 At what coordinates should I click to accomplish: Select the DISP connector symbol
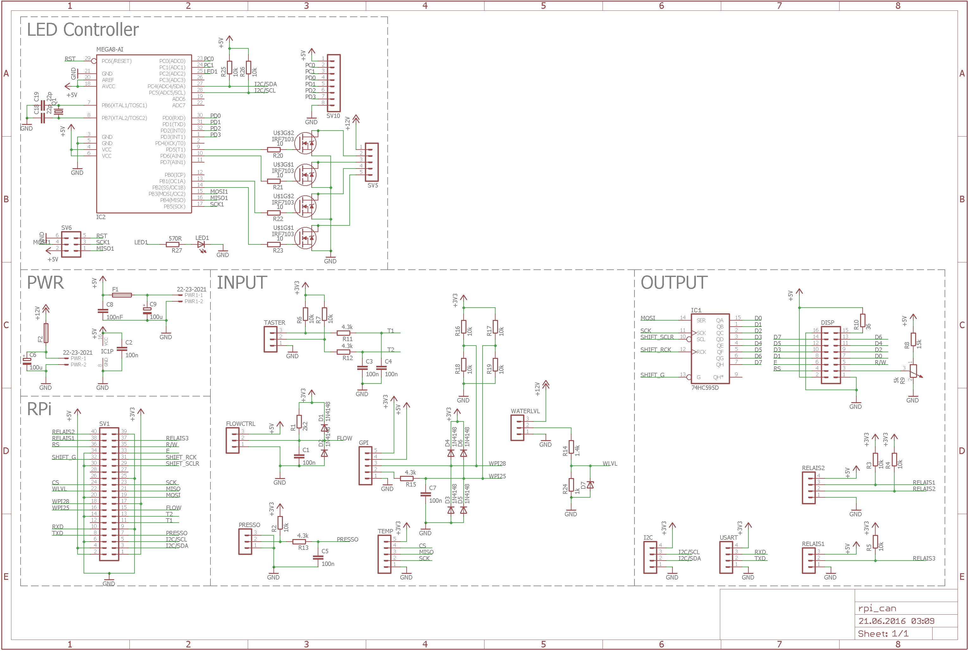pyautogui.click(x=831, y=355)
